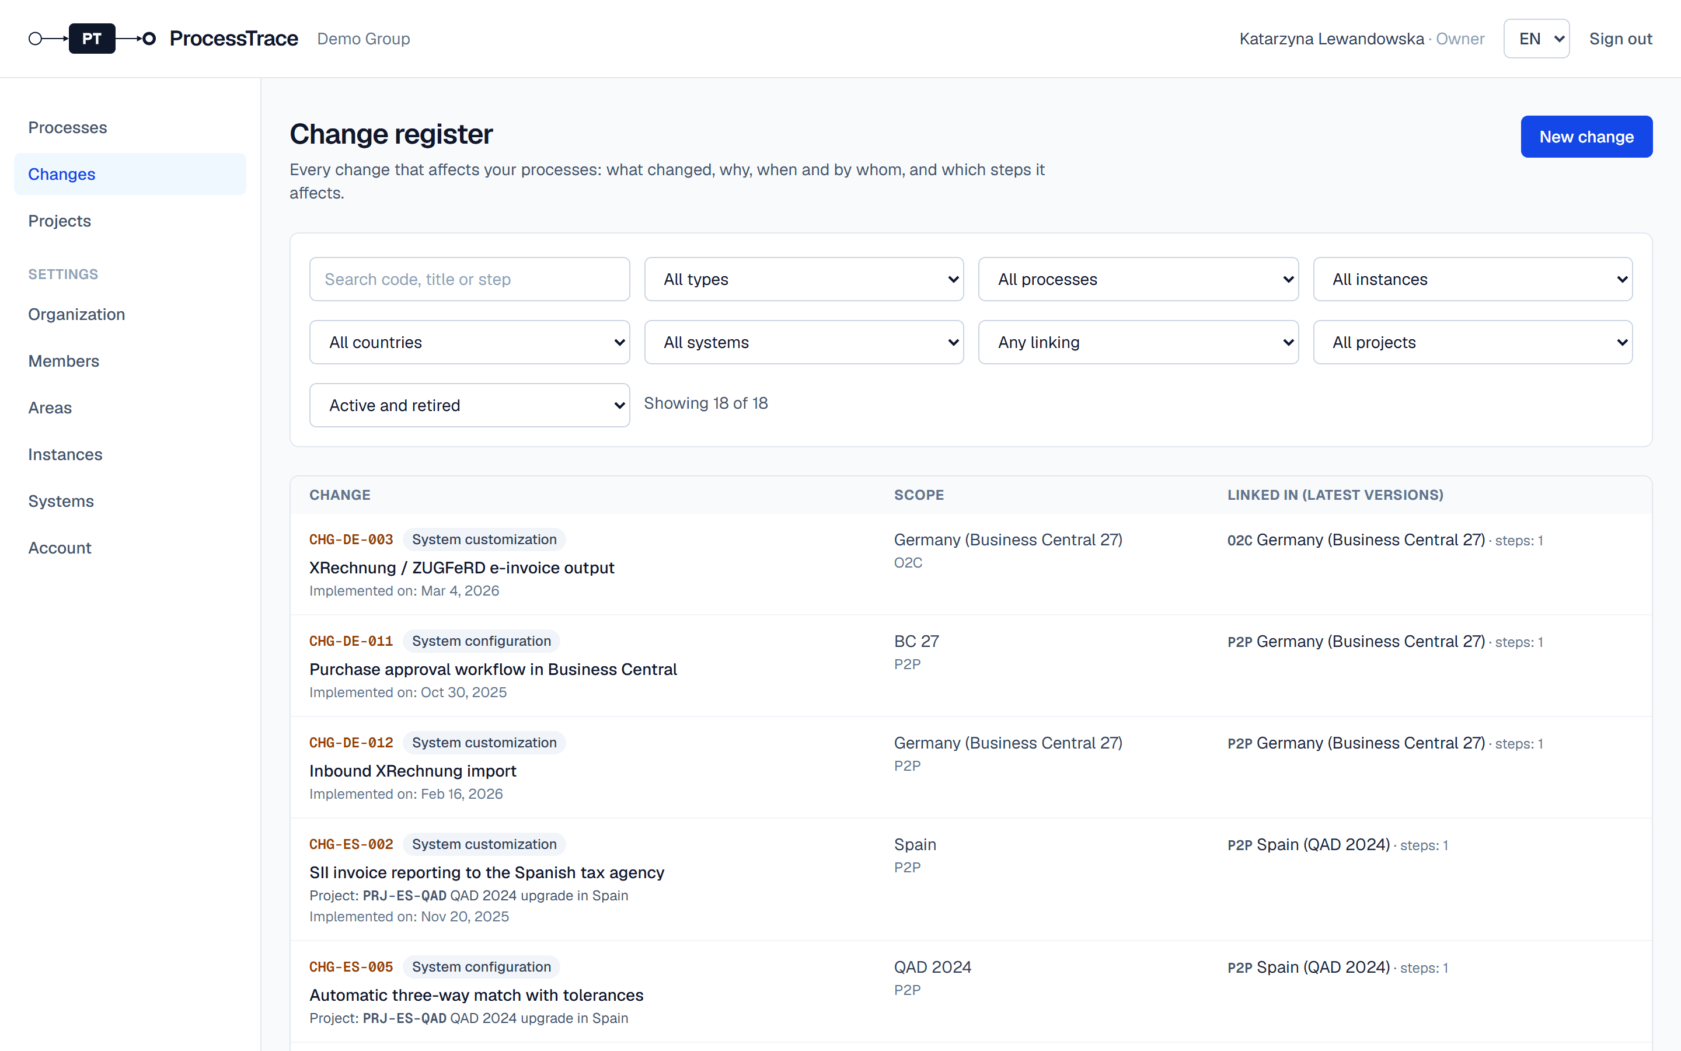Open the Any linking dropdown

tap(1138, 342)
